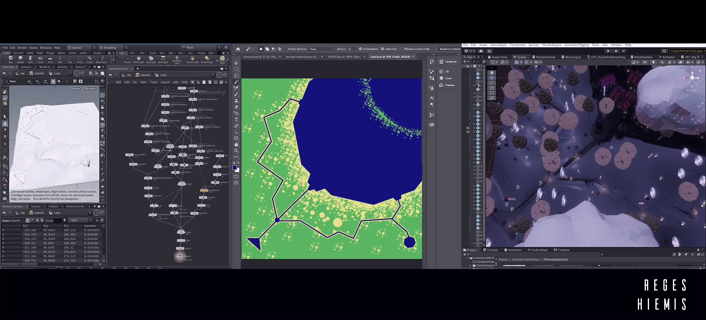Screen dimensions: 706x320
Task: Open the sample size Точка dropdown
Action: [x=321, y=49]
